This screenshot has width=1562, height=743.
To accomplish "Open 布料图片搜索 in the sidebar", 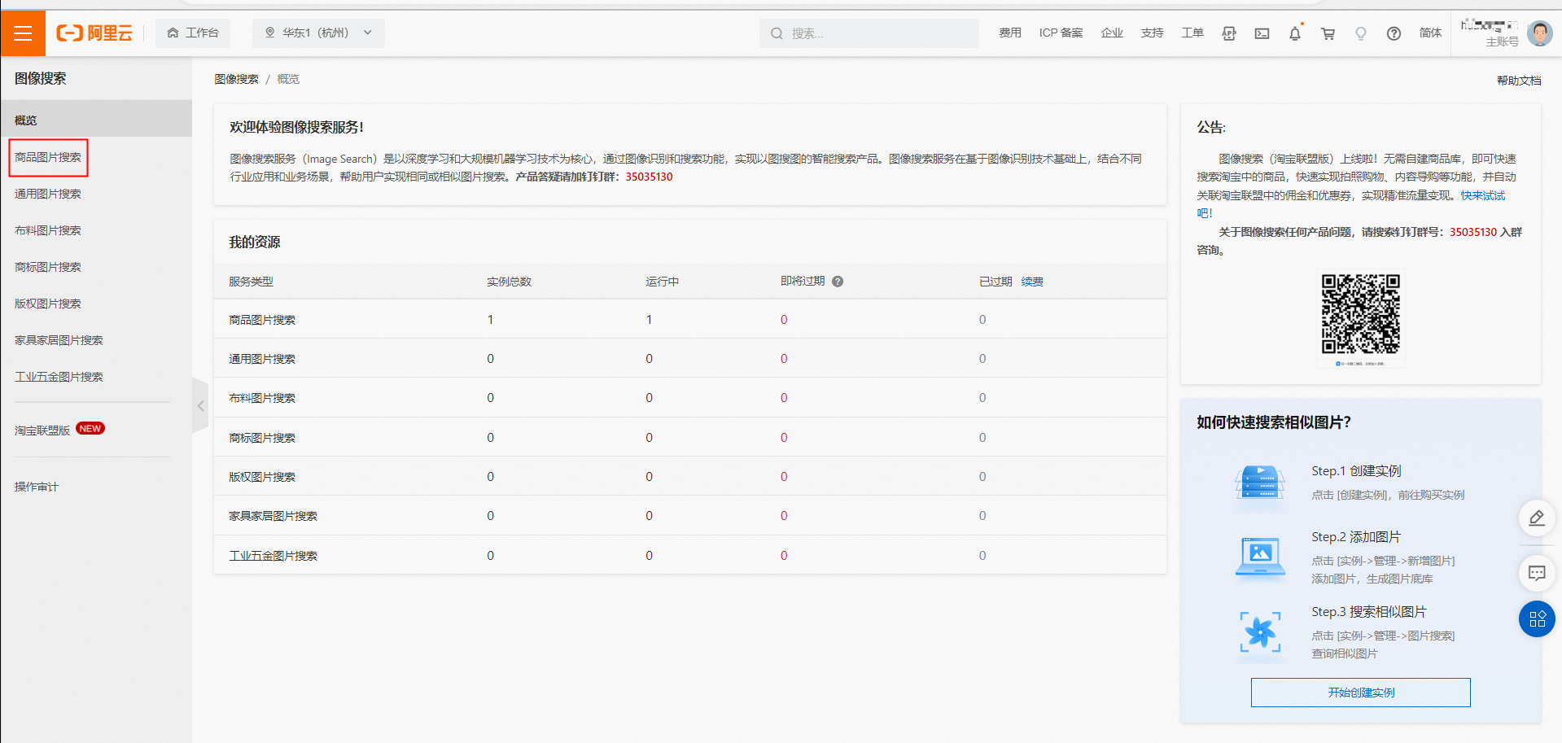I will click(x=48, y=230).
